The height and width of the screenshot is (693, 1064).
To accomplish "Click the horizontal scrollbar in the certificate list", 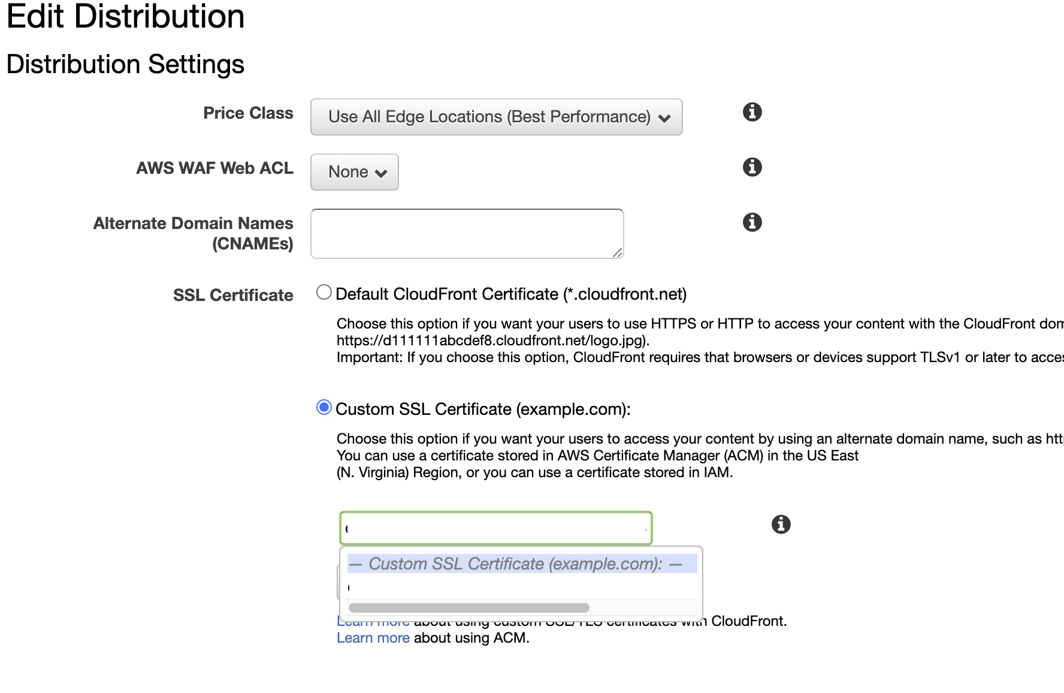I will tap(468, 608).
